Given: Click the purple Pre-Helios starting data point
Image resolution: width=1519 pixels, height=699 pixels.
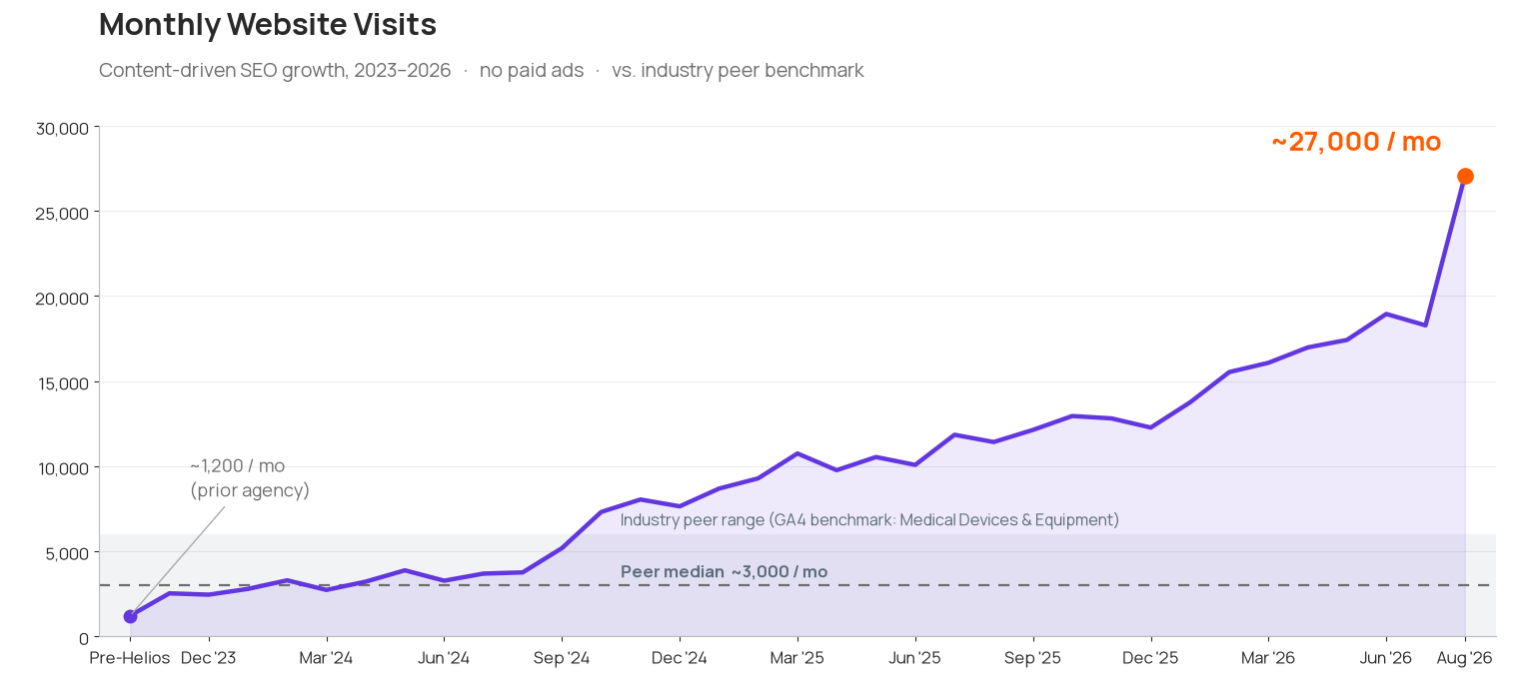Looking at the screenshot, I should coord(130,616).
